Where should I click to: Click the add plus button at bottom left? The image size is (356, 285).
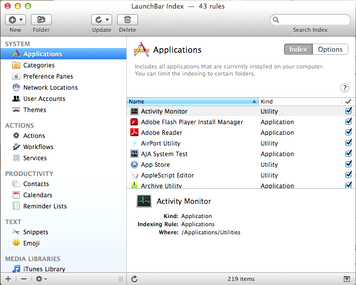(8, 279)
